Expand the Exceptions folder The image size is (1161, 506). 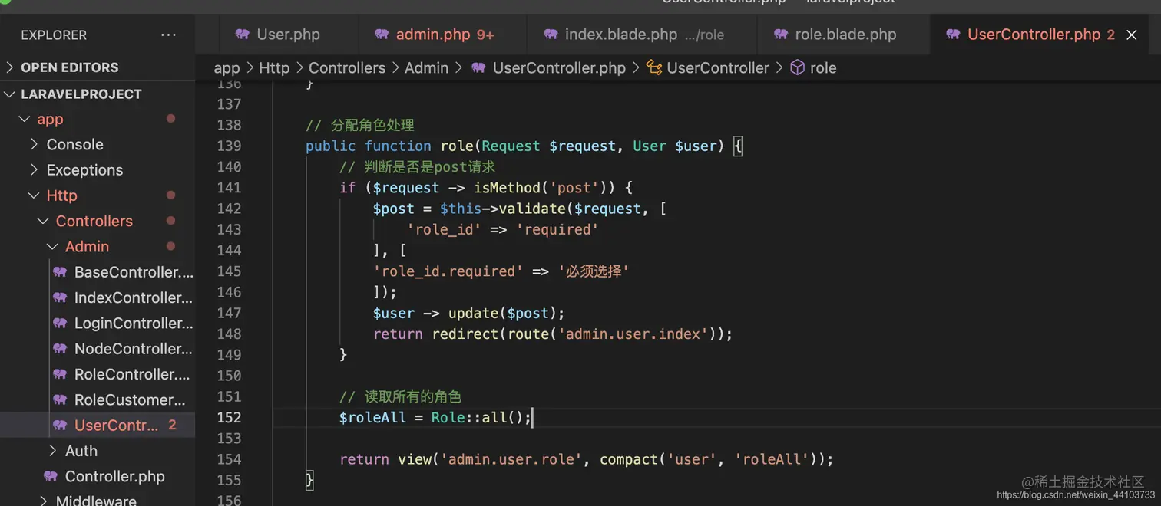tap(34, 169)
